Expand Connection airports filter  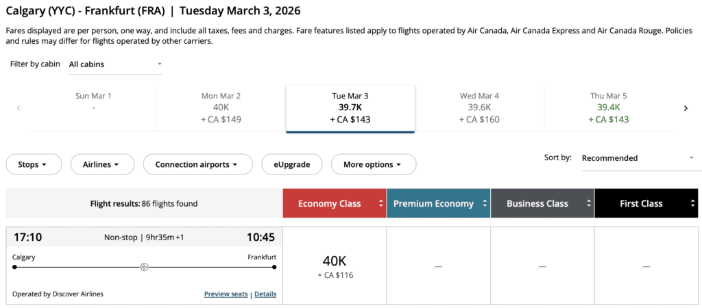[197, 164]
